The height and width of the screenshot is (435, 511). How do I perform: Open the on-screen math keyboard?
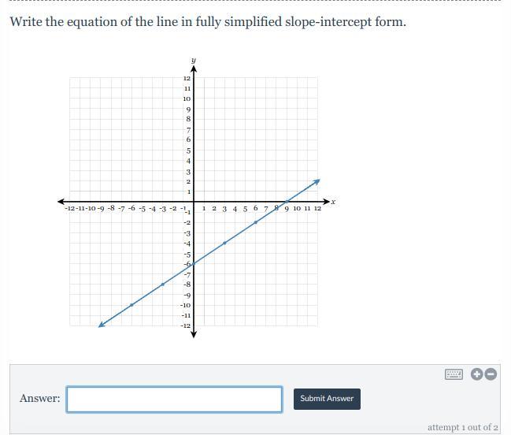tap(454, 374)
